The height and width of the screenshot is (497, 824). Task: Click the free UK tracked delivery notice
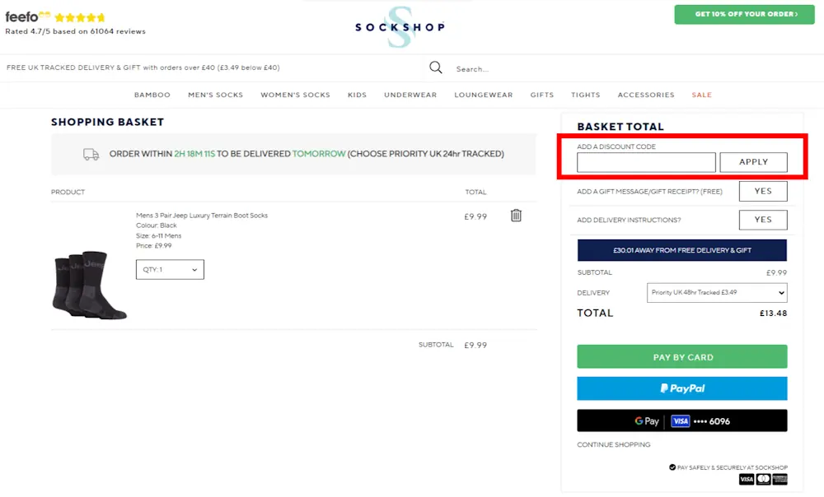(143, 67)
